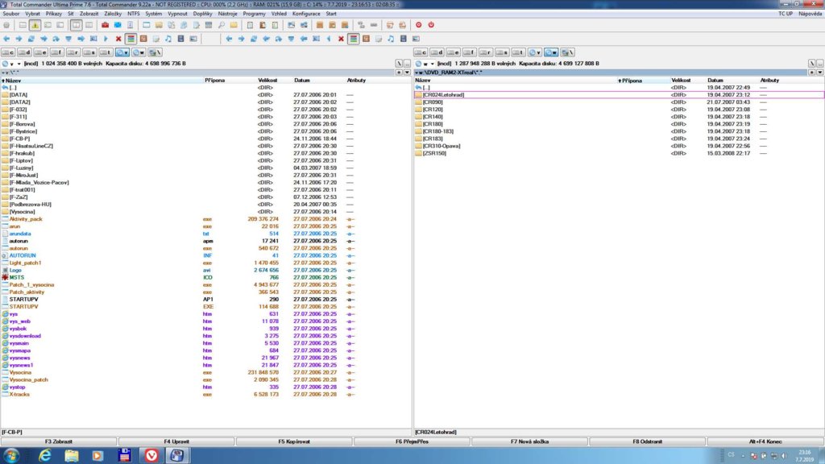
Task: Click left panel refresh arrows icon
Action: (x=31, y=39)
